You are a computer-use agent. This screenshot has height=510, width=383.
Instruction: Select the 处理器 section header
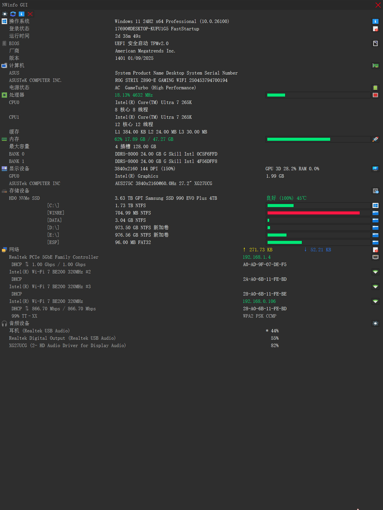point(17,95)
